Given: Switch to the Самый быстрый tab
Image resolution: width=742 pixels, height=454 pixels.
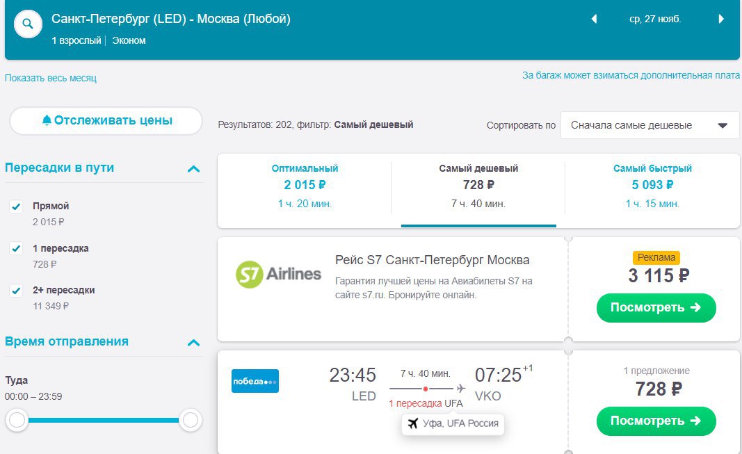Looking at the screenshot, I should (x=652, y=186).
